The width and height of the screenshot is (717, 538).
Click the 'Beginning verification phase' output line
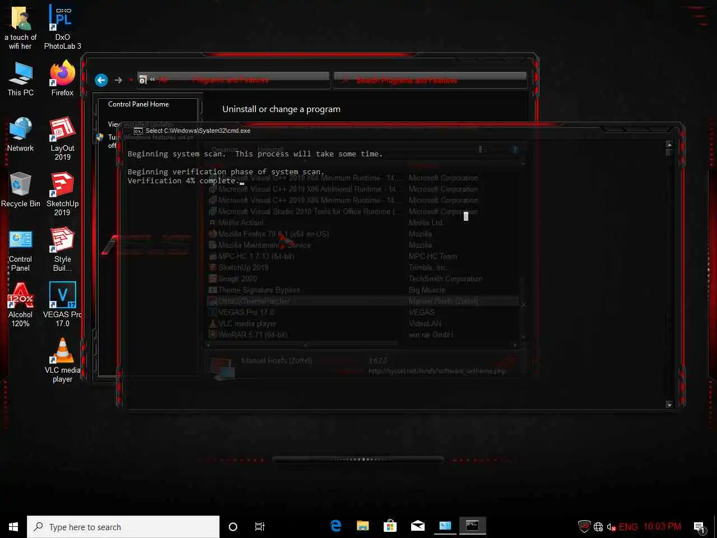pyautogui.click(x=226, y=172)
